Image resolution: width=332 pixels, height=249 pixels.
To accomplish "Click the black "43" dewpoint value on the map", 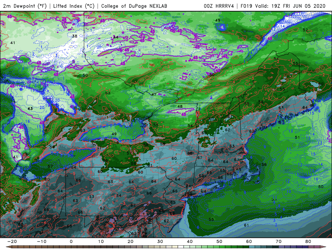I will [30, 109].
